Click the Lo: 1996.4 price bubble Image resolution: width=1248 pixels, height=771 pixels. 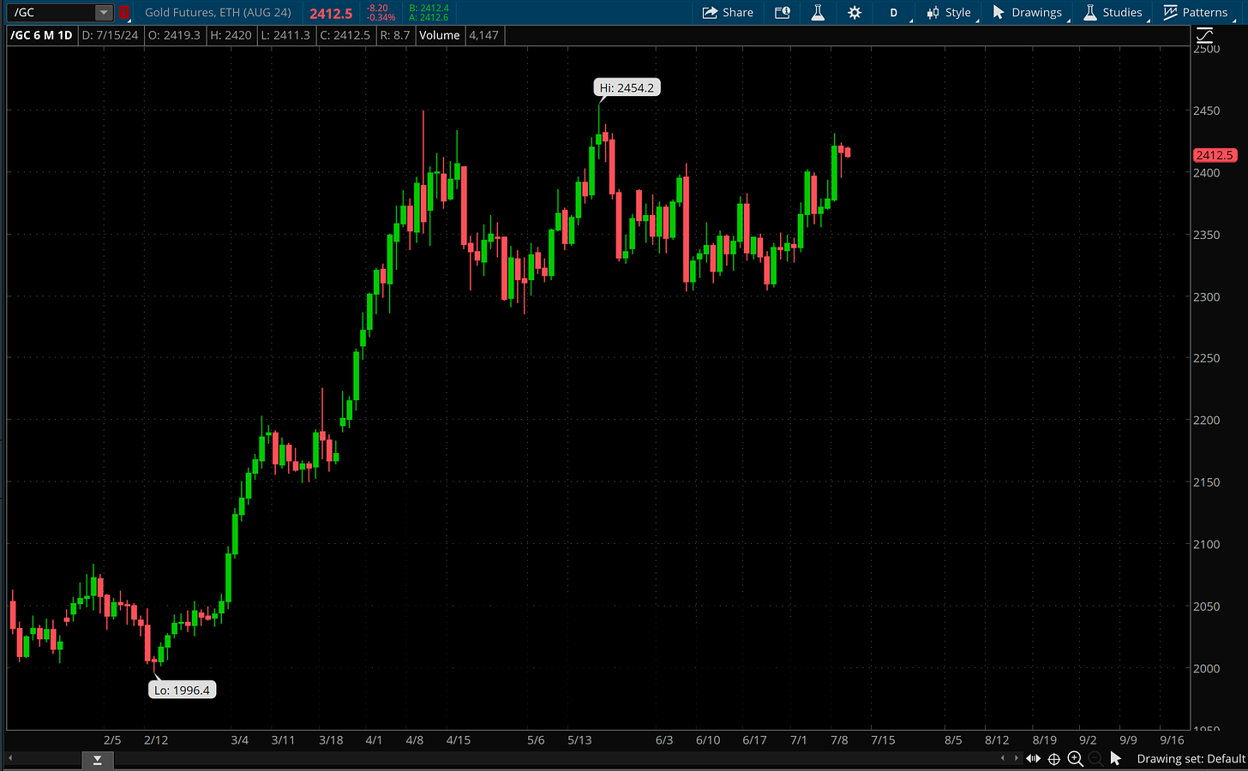click(x=182, y=690)
